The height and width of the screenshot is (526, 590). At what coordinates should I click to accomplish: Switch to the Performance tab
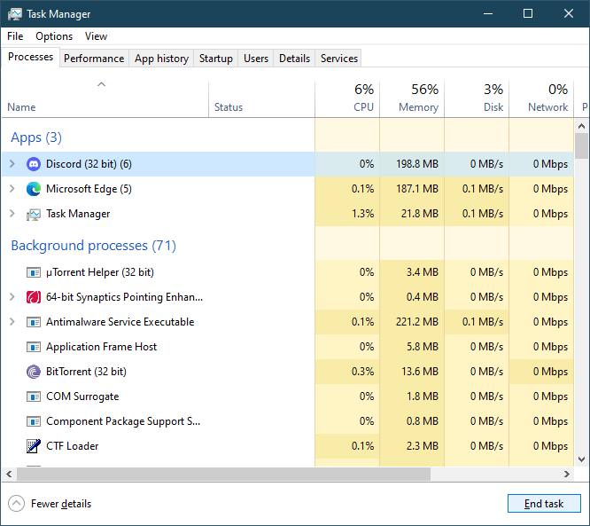(x=94, y=59)
